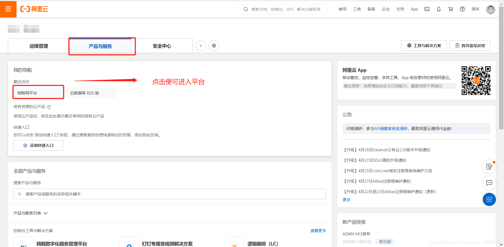Open the orange hamburger menu
This screenshot has width=504, height=247.
(8, 9)
